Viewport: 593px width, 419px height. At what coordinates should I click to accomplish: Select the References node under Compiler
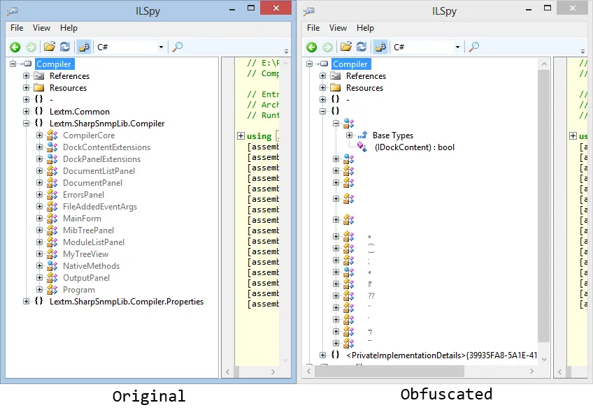click(71, 75)
